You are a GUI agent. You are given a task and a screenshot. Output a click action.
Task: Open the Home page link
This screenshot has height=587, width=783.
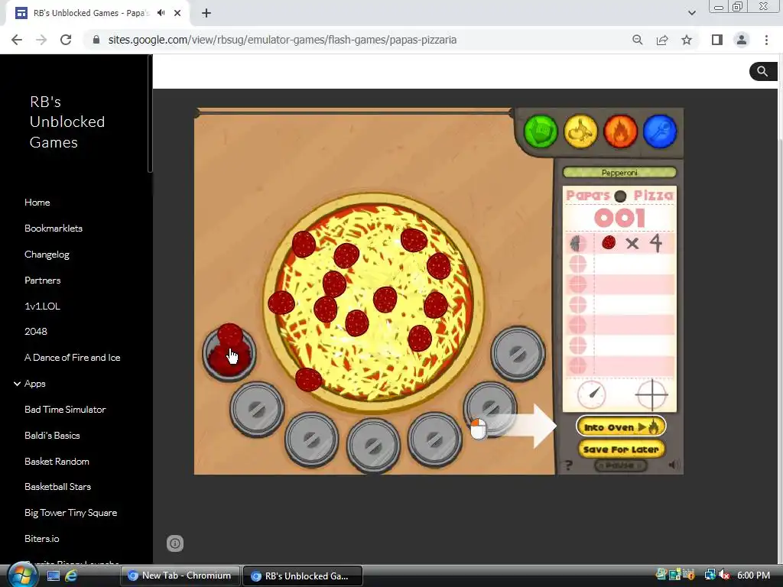[x=37, y=202]
